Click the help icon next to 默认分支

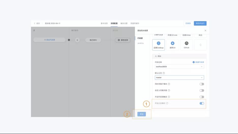pyautogui.click(x=164, y=73)
